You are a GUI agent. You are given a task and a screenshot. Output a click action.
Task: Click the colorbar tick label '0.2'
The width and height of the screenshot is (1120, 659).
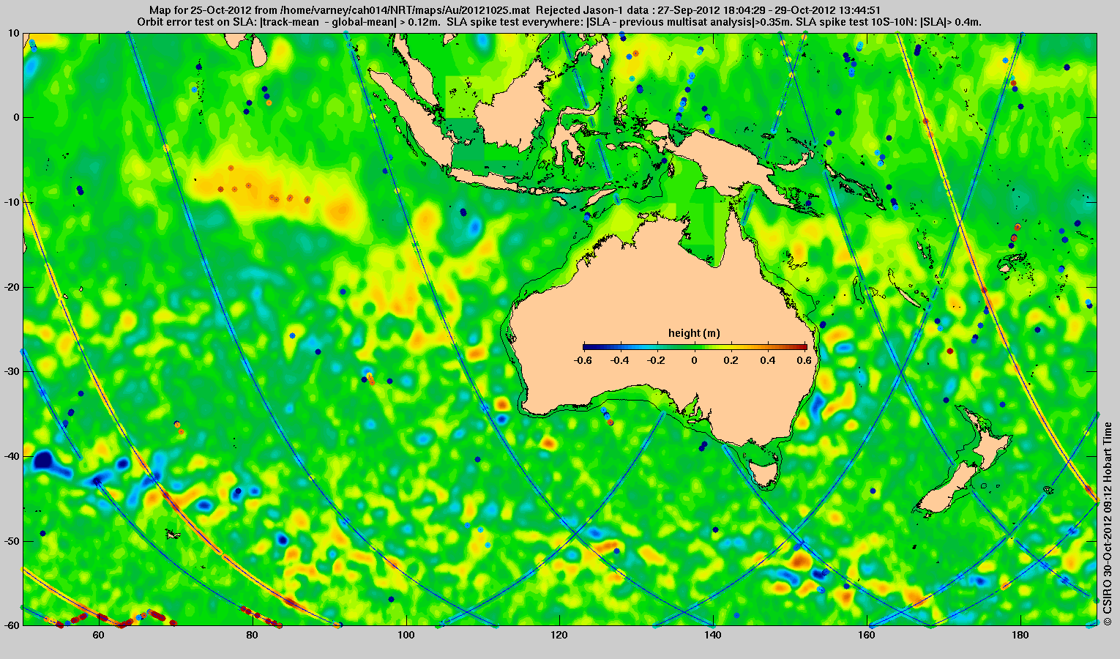[x=732, y=360]
